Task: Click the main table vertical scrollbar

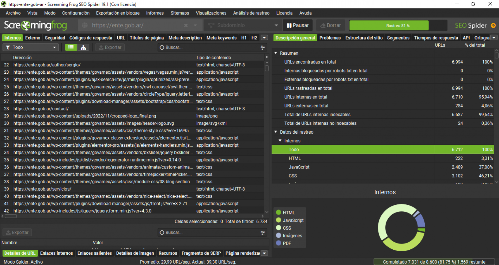Action: (x=267, y=68)
